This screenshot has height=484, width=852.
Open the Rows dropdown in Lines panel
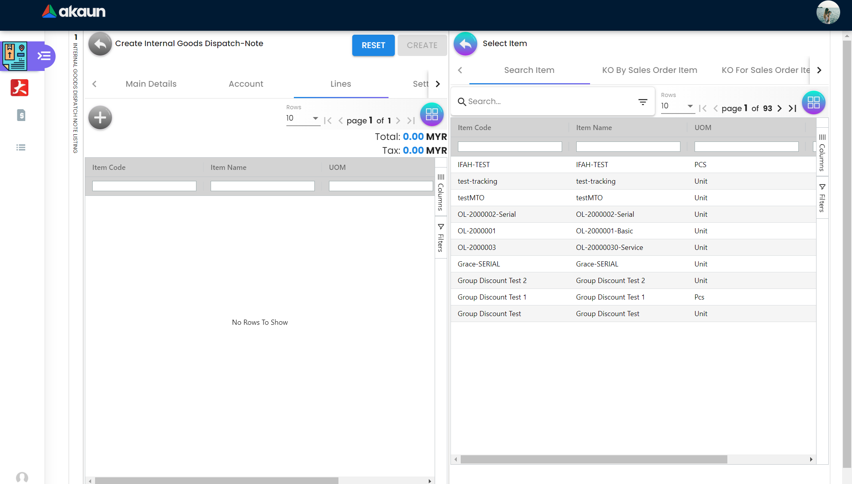[x=303, y=118]
